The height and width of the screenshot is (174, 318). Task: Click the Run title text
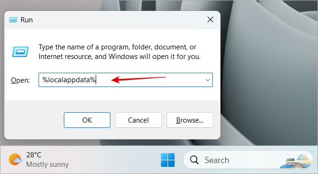click(27, 20)
